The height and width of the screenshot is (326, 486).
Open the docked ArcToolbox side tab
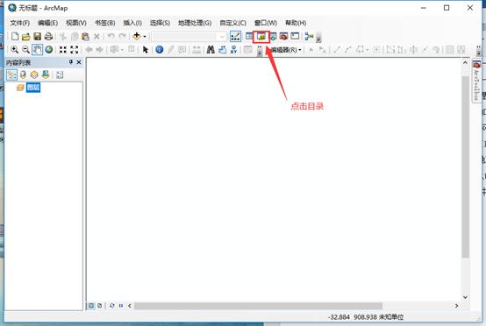click(476, 81)
